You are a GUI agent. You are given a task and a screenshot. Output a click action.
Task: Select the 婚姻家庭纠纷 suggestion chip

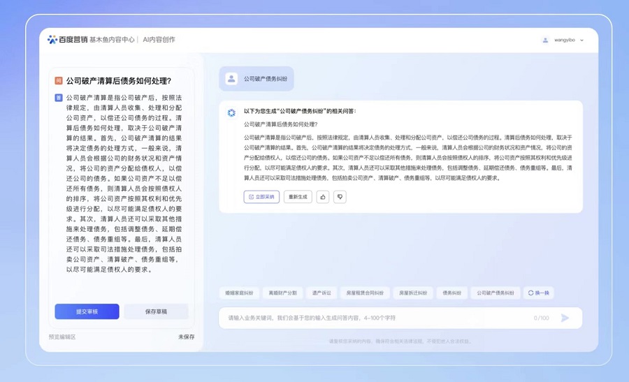pos(239,293)
